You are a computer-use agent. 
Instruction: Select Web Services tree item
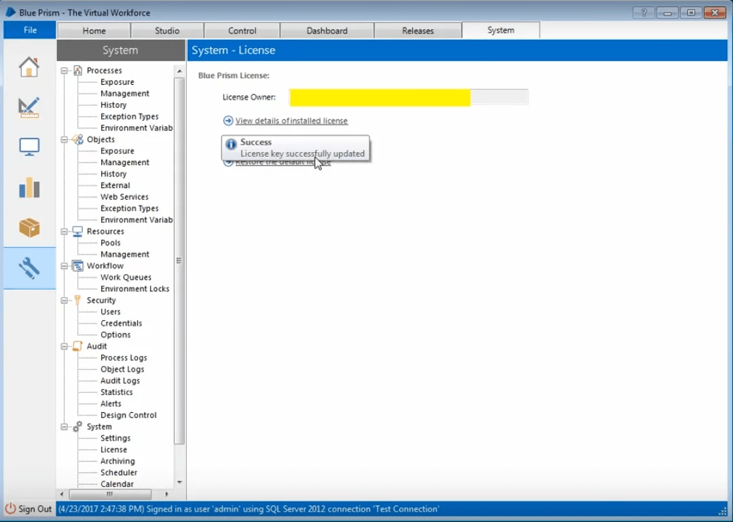coord(124,197)
